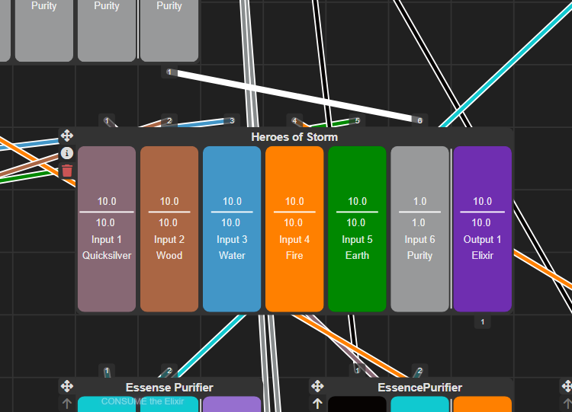Select output port 1 below the Elixir slot
This screenshot has height=412, width=572.
coord(483,322)
